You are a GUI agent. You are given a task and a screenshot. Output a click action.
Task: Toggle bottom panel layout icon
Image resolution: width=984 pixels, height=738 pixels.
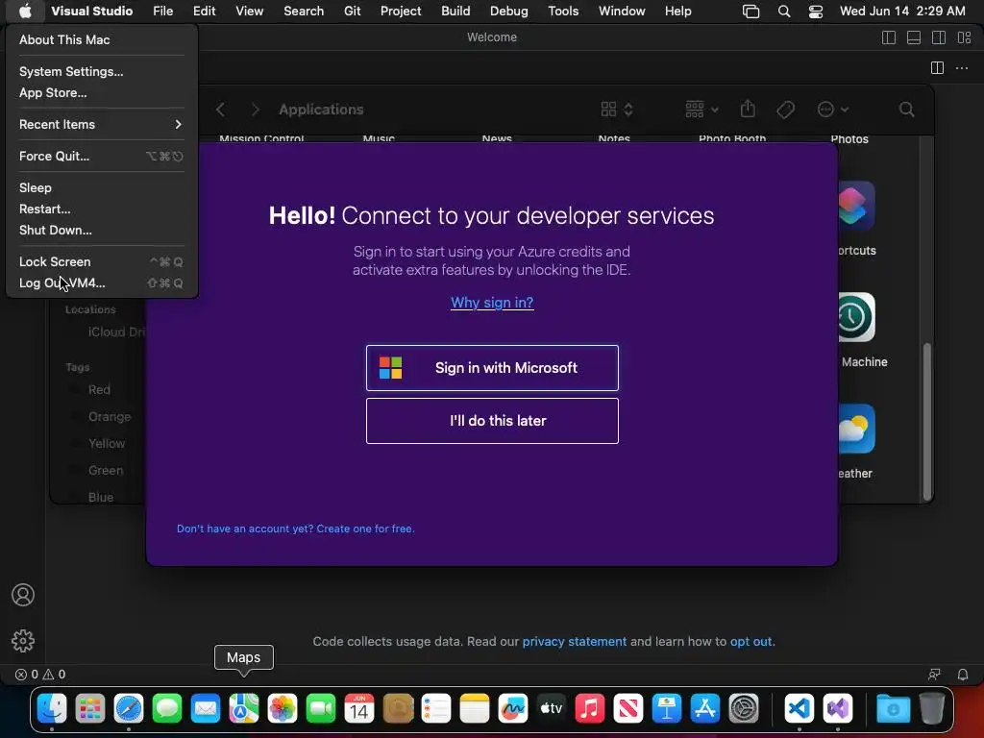click(914, 37)
